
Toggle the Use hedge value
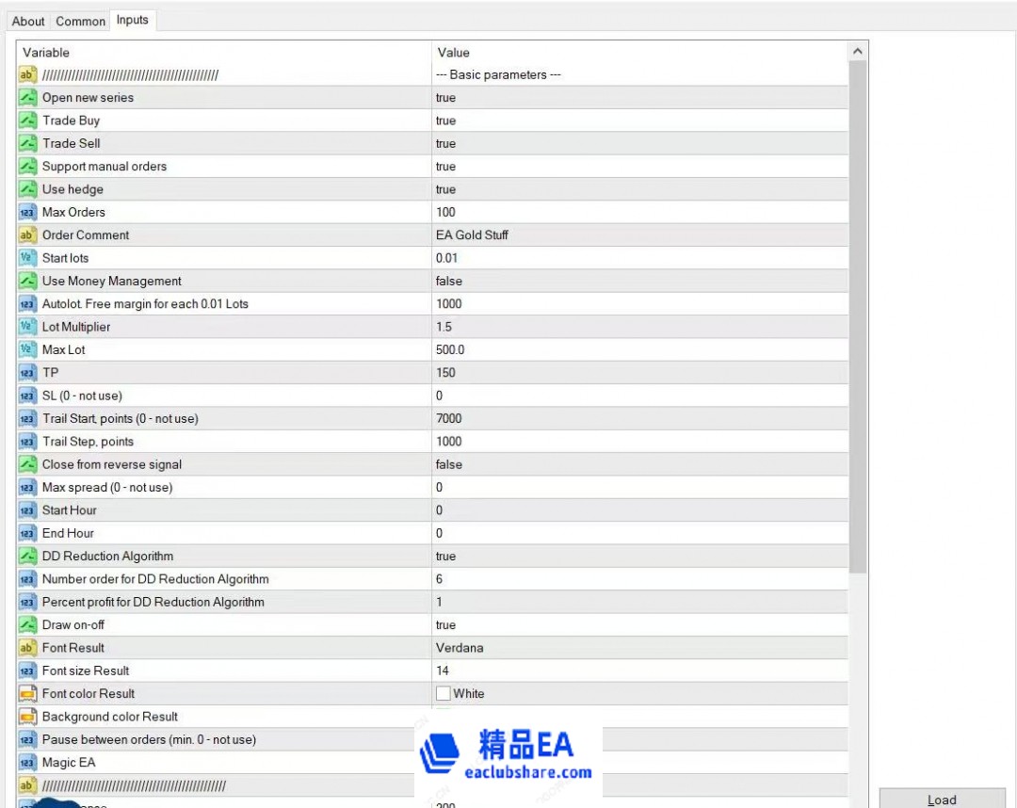(x=445, y=189)
